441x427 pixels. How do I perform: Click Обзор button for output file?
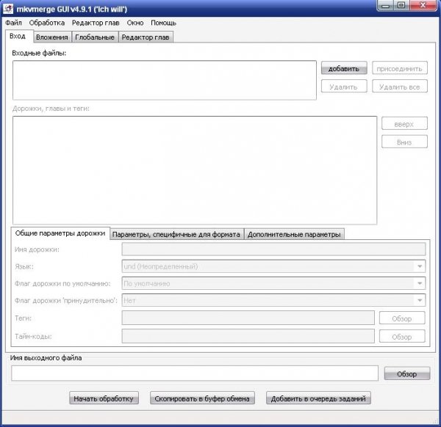407,373
